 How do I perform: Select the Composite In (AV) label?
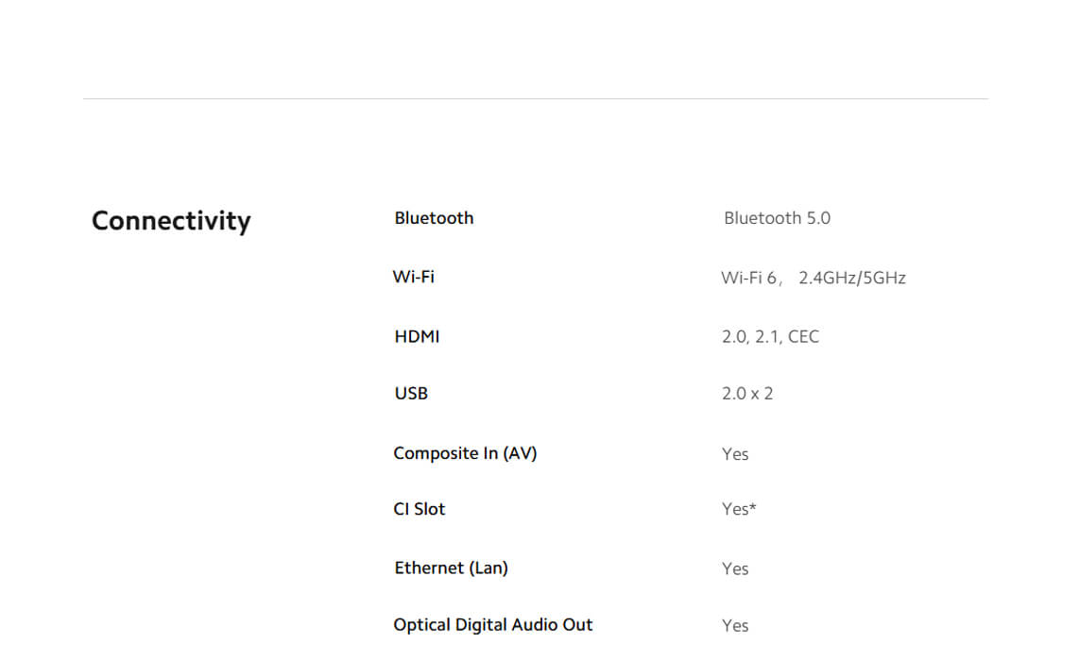(465, 453)
